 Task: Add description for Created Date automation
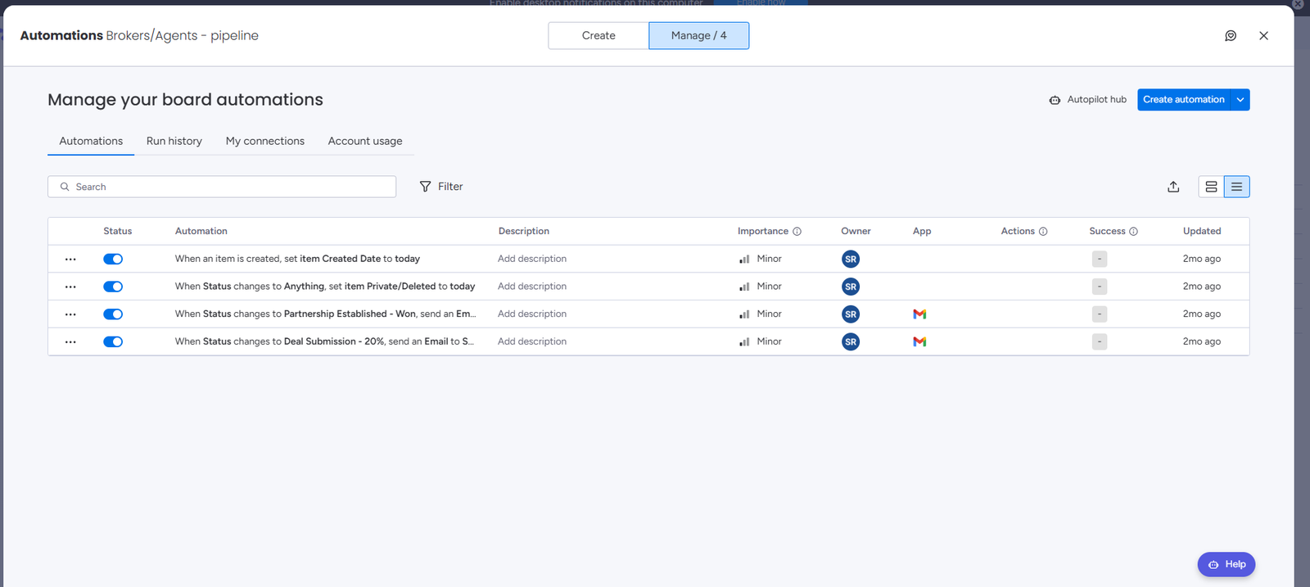532,259
